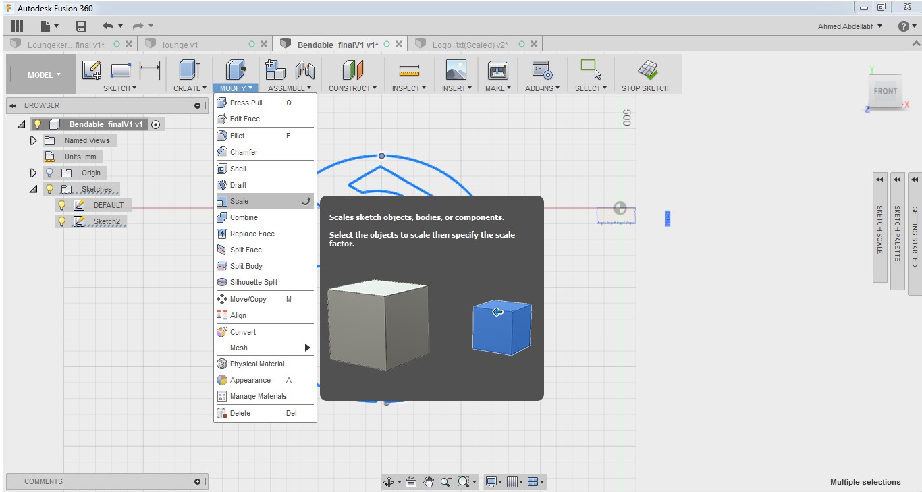Close the Bendable_finalV1 v1 tab
The image size is (922, 492).
[x=399, y=44]
